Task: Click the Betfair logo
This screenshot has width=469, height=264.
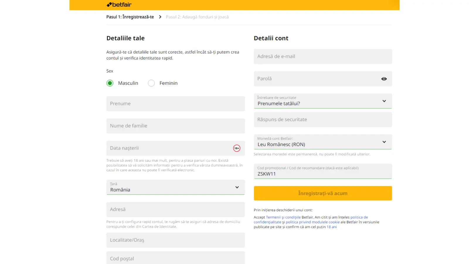Action: 119,5
